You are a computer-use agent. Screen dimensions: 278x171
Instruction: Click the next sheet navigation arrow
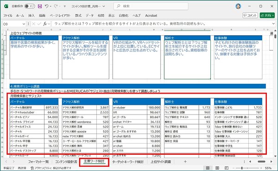pyautogui.click(x=13, y=162)
